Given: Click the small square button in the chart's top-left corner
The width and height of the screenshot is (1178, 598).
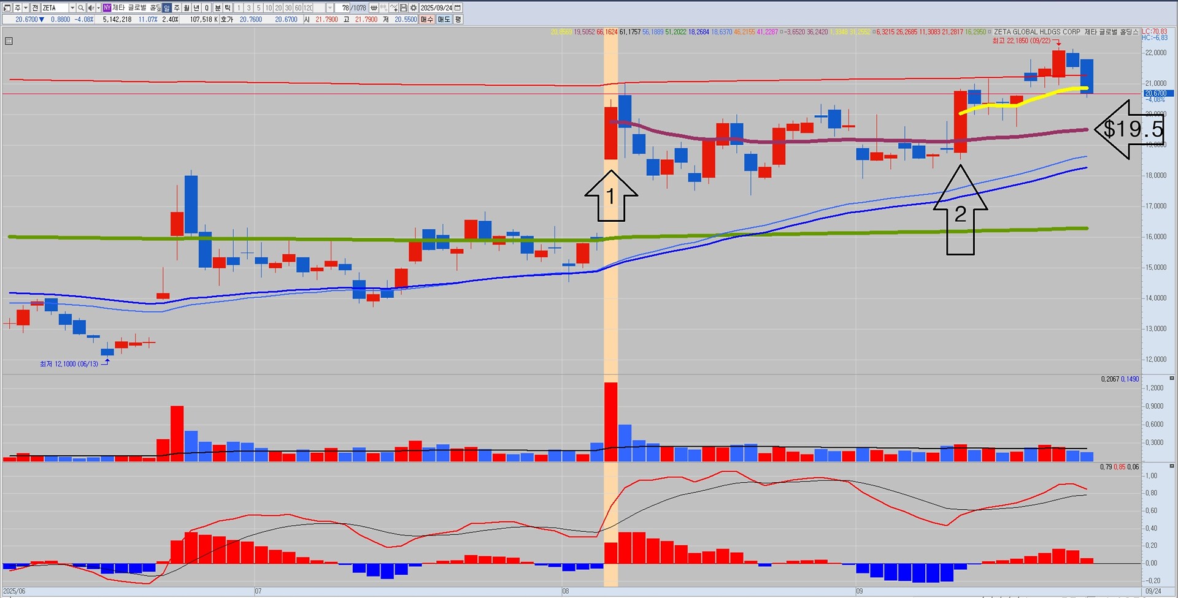Looking at the screenshot, I should pyautogui.click(x=9, y=41).
